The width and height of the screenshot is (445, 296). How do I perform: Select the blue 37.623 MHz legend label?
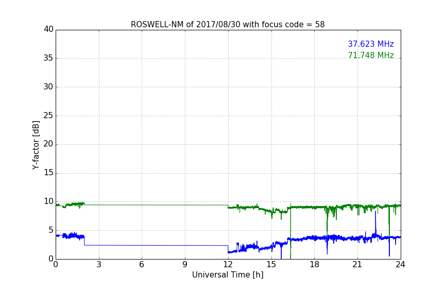[x=371, y=44]
